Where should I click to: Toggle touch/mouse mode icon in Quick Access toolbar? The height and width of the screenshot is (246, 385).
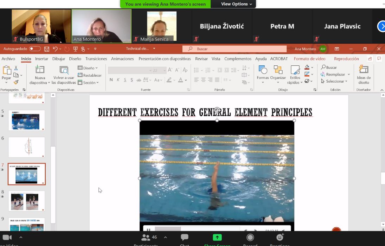click(83, 49)
